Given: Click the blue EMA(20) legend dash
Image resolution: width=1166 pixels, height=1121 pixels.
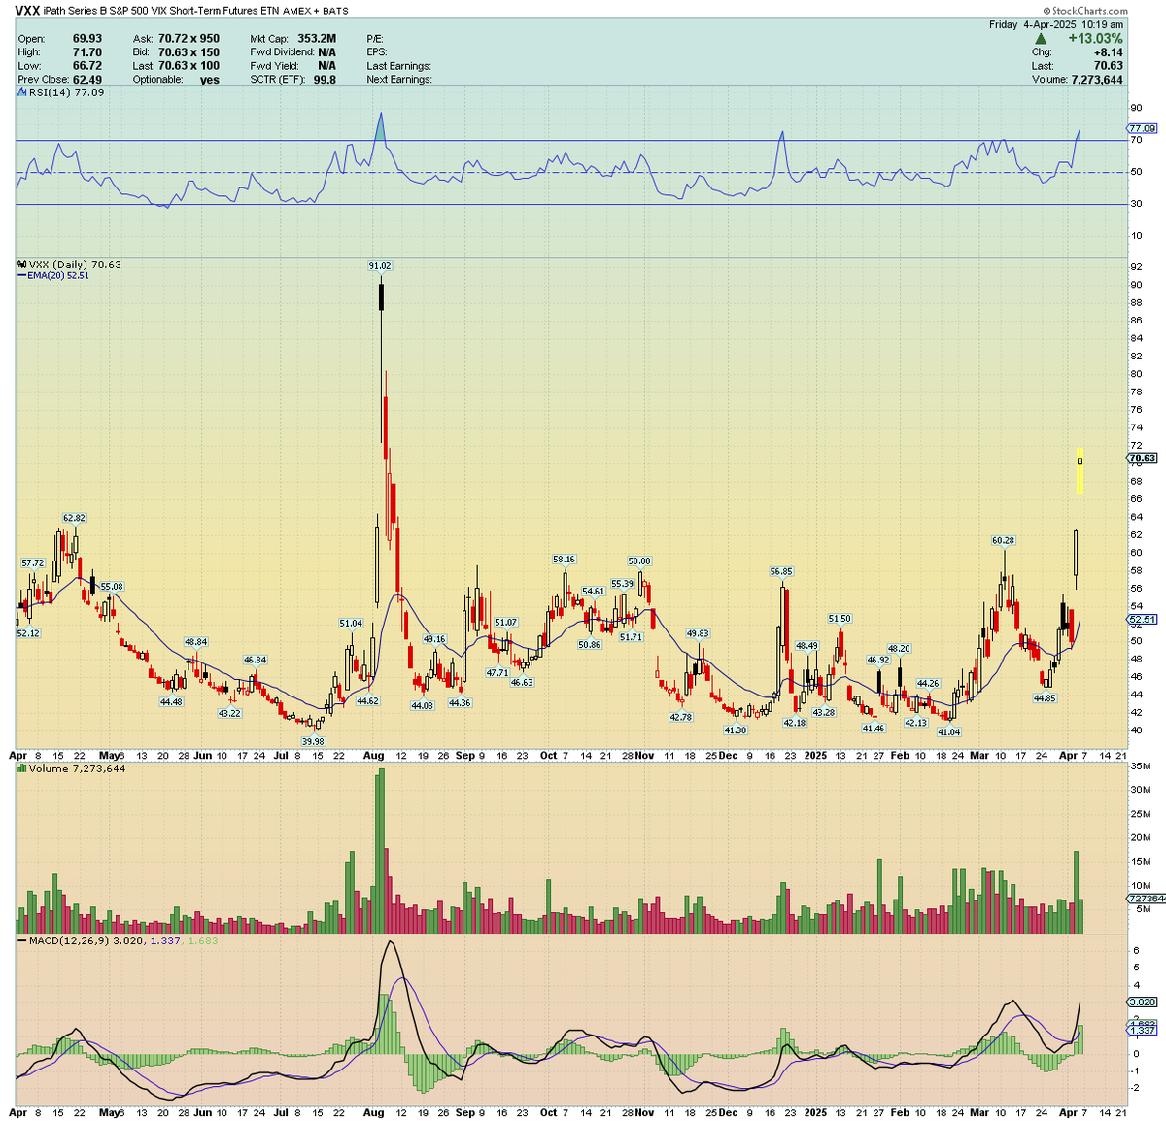Looking at the screenshot, I should (22, 276).
